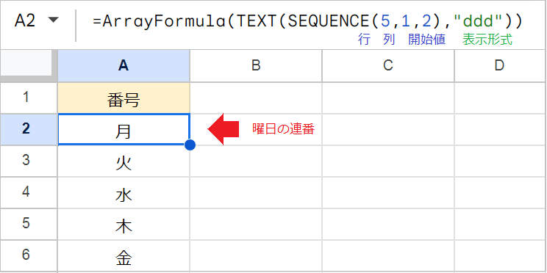Click the formula bar with ArrayFormula text
This screenshot has height=273, width=547.
pos(307,21)
